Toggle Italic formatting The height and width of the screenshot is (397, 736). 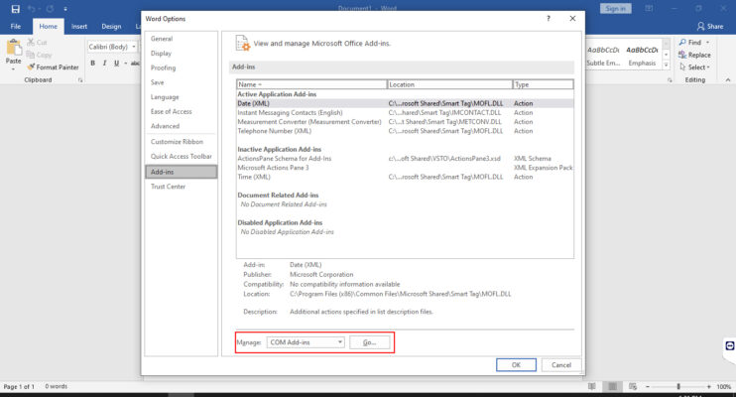coord(104,63)
